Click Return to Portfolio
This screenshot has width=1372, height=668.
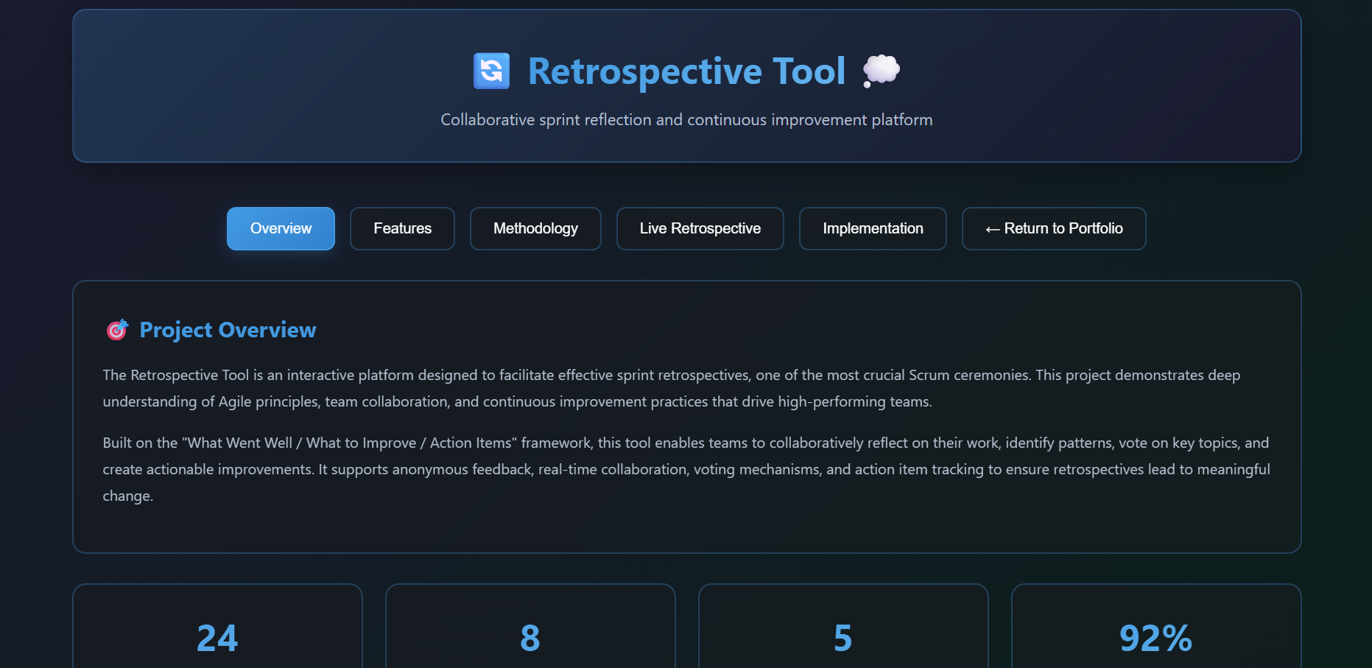tap(1053, 228)
